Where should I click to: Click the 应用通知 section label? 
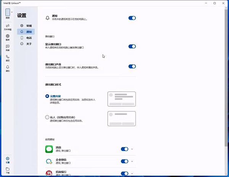(50, 140)
